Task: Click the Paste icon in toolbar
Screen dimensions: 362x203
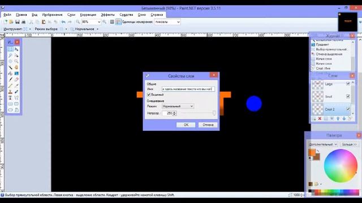Action: [x=44, y=22]
